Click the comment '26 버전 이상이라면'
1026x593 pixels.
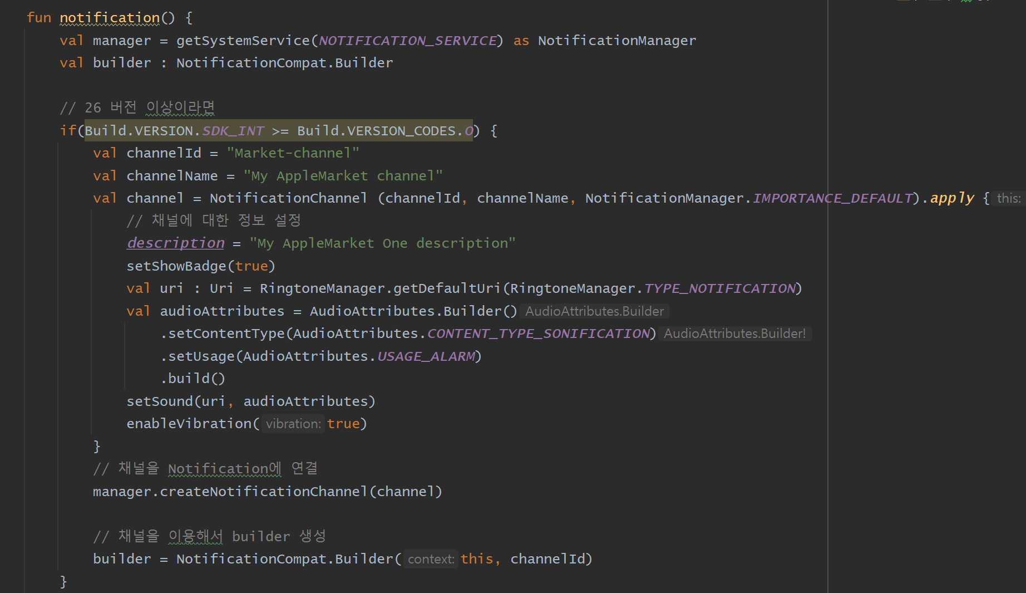(x=137, y=107)
